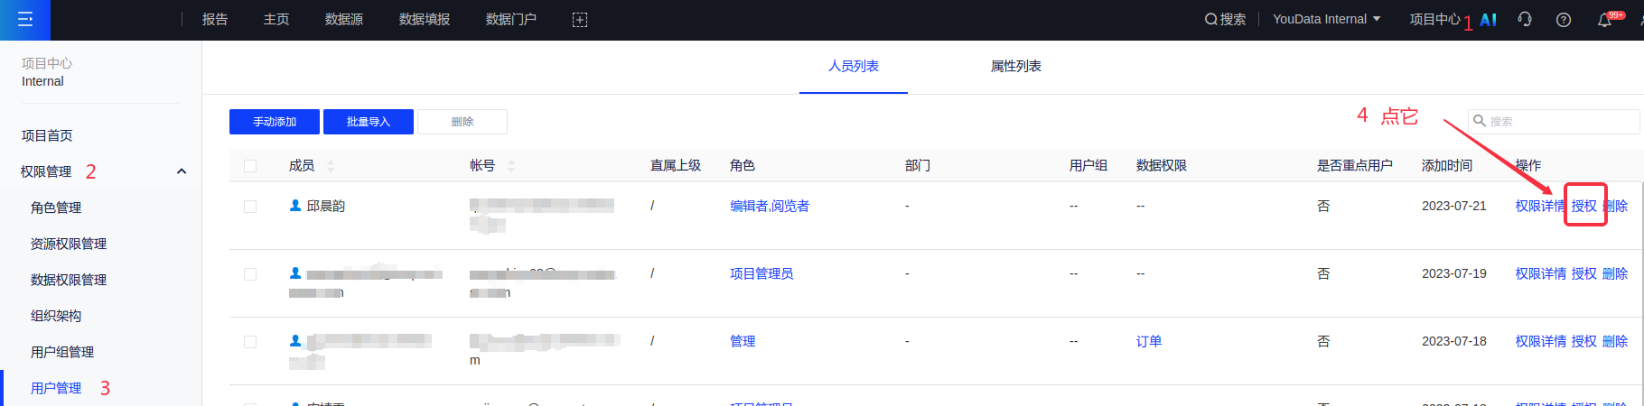Collapse the 权限管理 sidebar section

pyautogui.click(x=182, y=171)
